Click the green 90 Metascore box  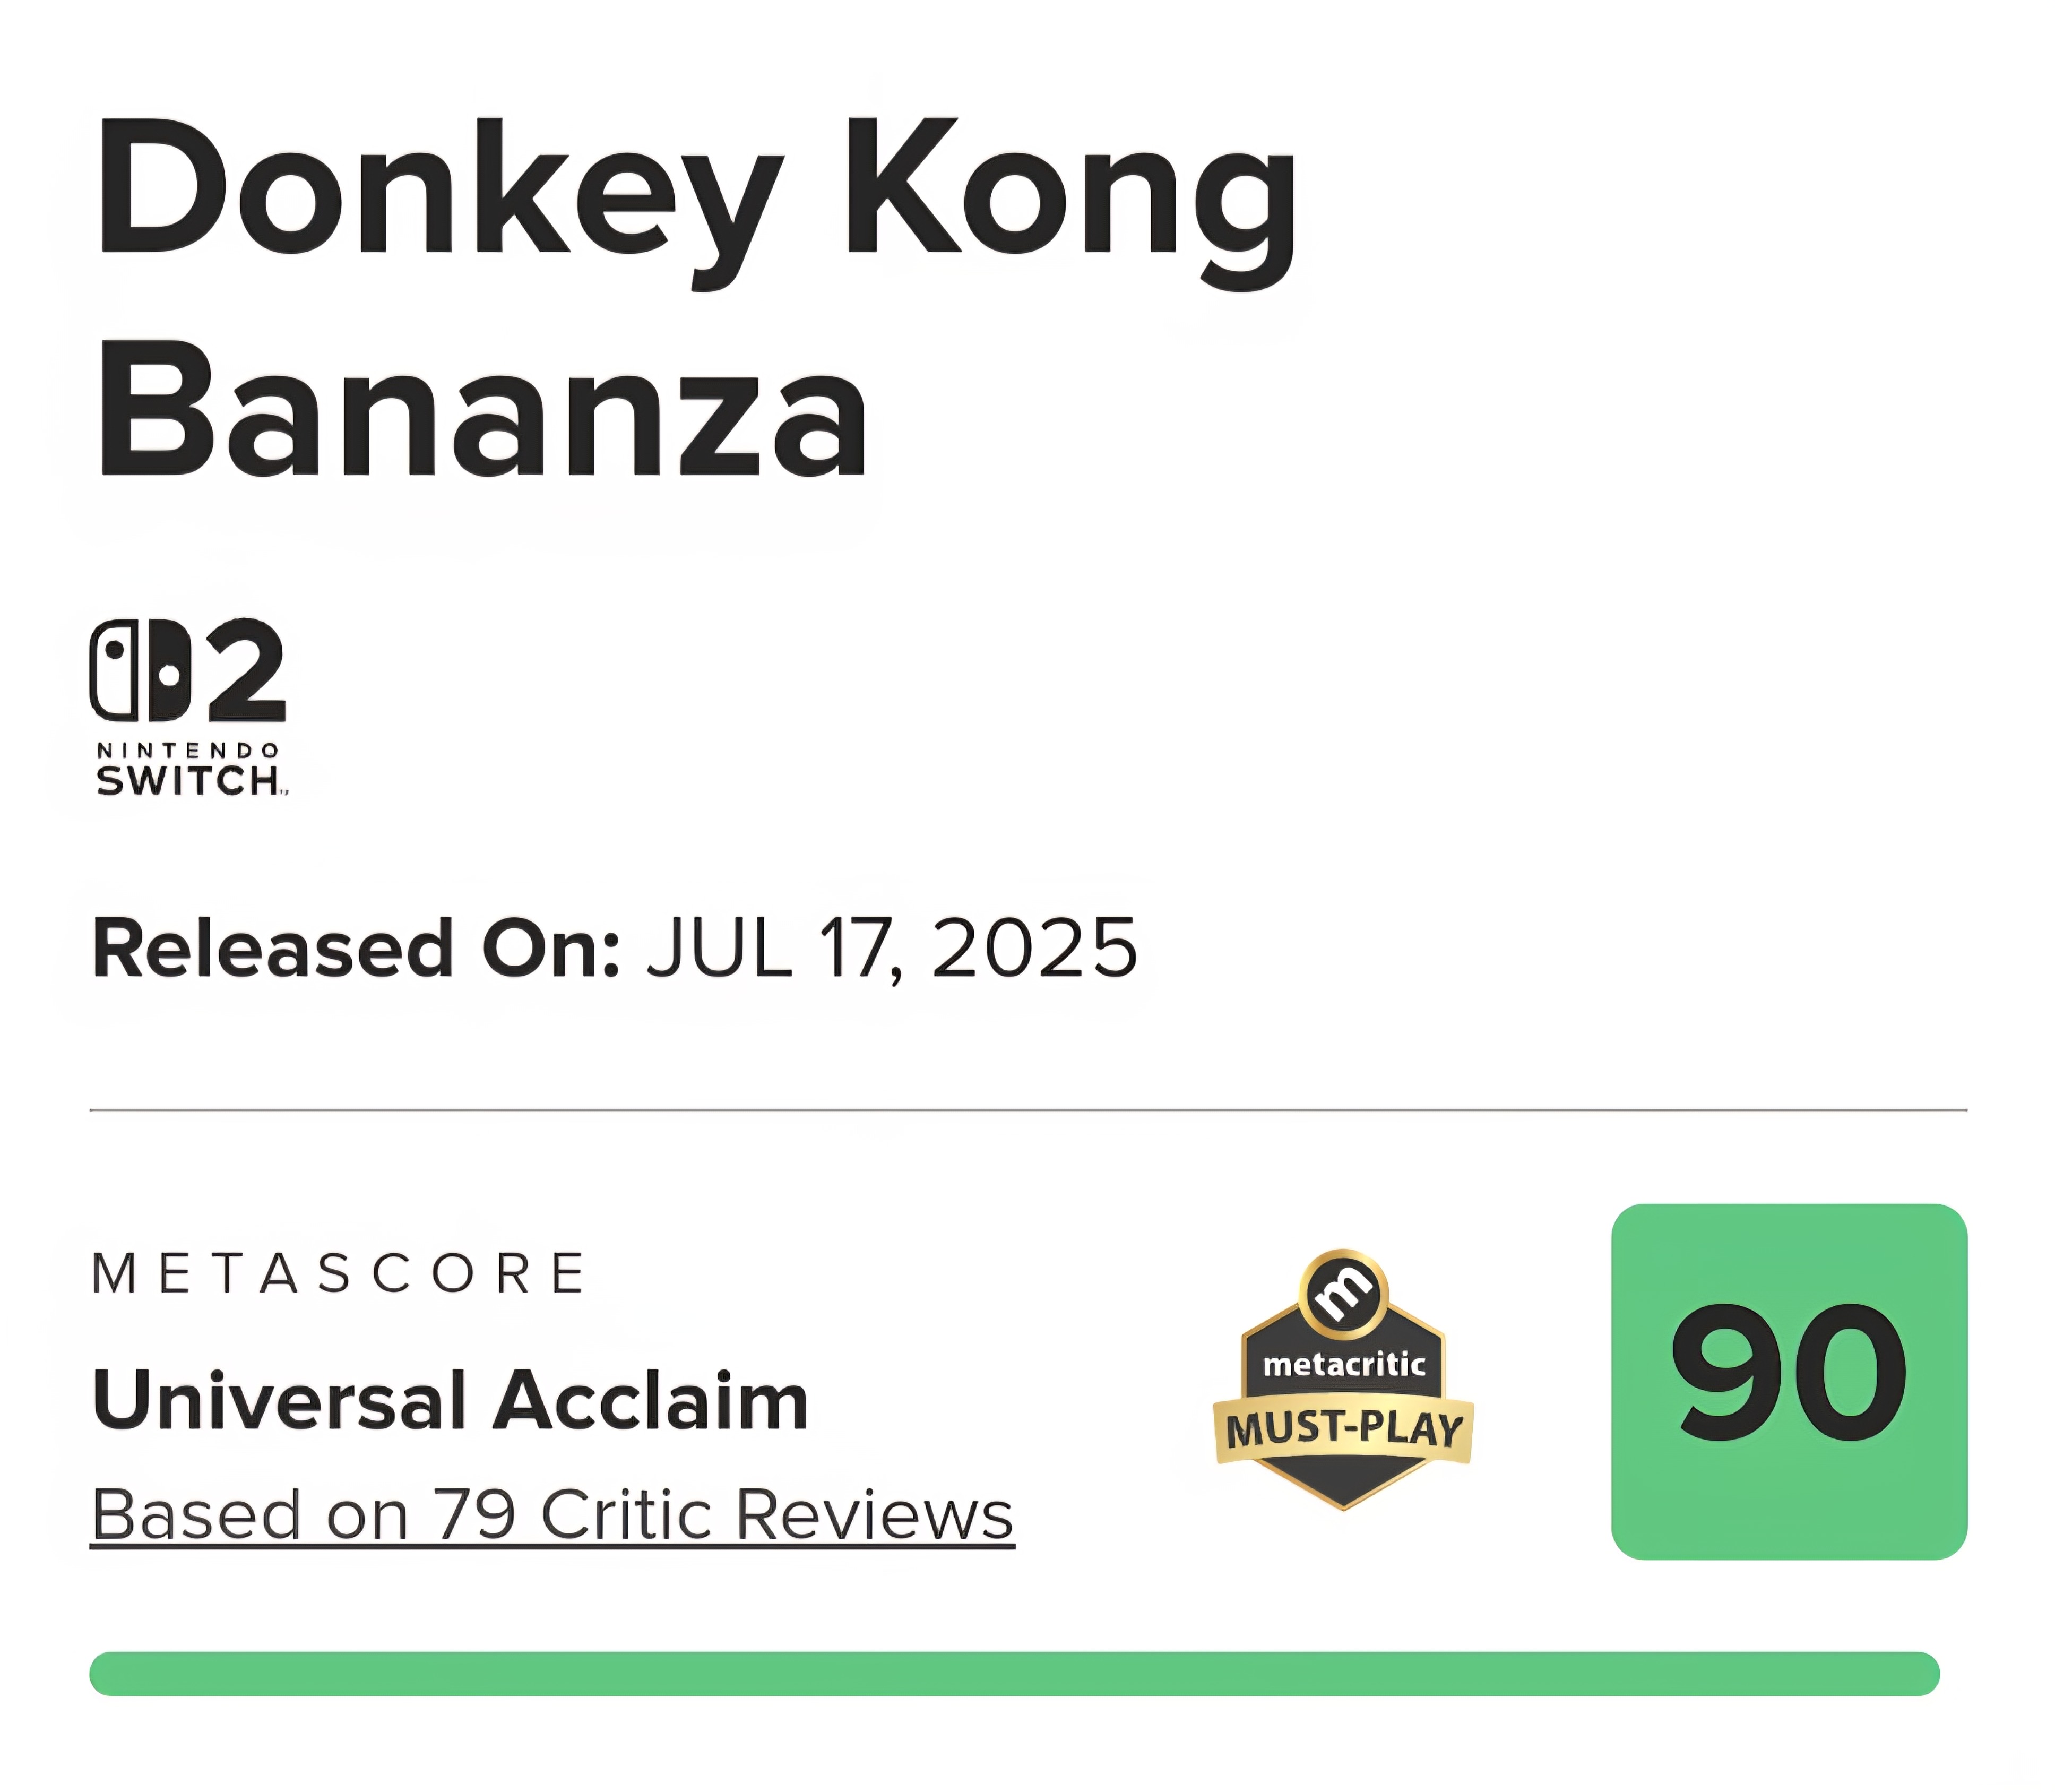click(x=1789, y=1381)
